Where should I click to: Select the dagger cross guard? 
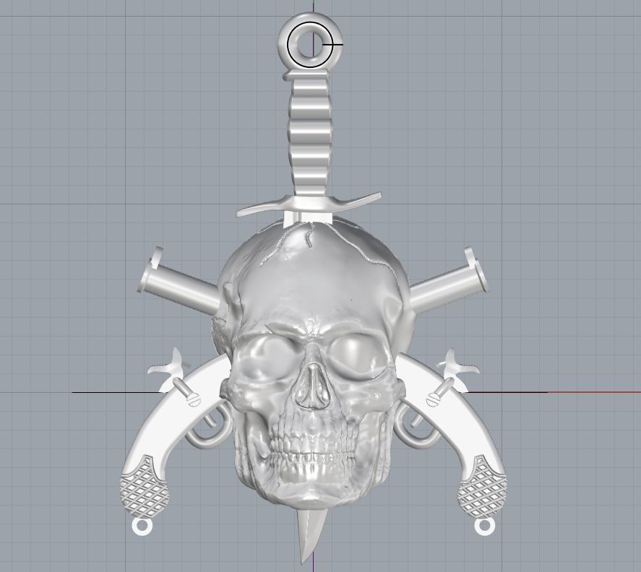click(x=309, y=204)
